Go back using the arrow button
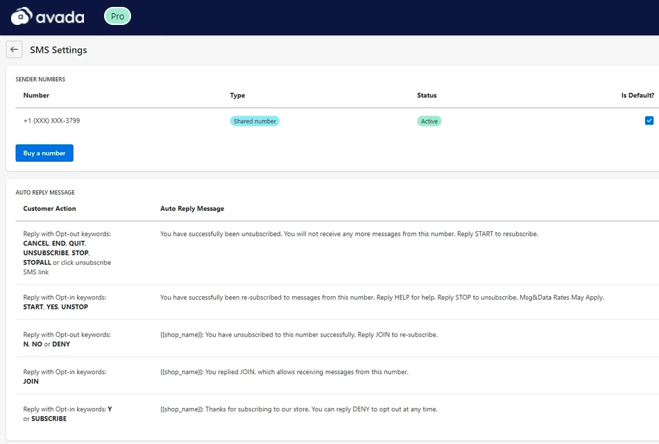659x444 pixels. [15, 50]
